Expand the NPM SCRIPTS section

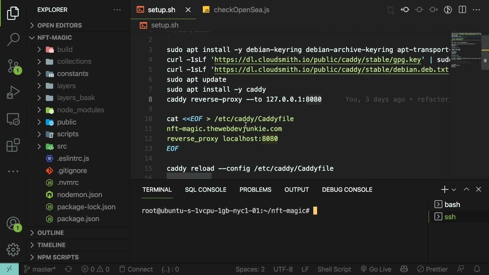pos(78,257)
